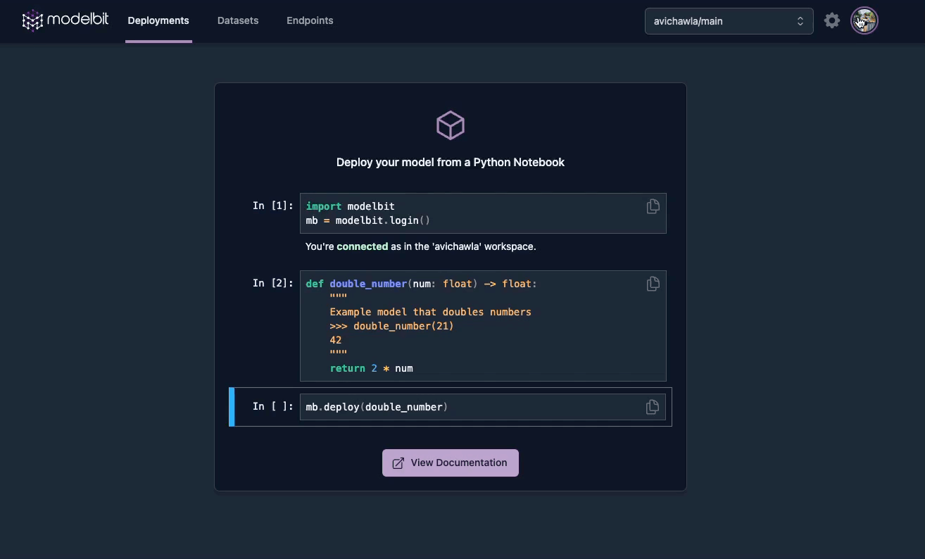This screenshot has width=925, height=559.
Task: Go to the Datasets tab
Action: click(238, 21)
